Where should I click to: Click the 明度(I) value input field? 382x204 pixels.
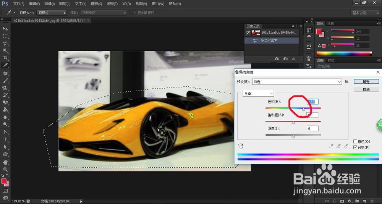[312, 128]
